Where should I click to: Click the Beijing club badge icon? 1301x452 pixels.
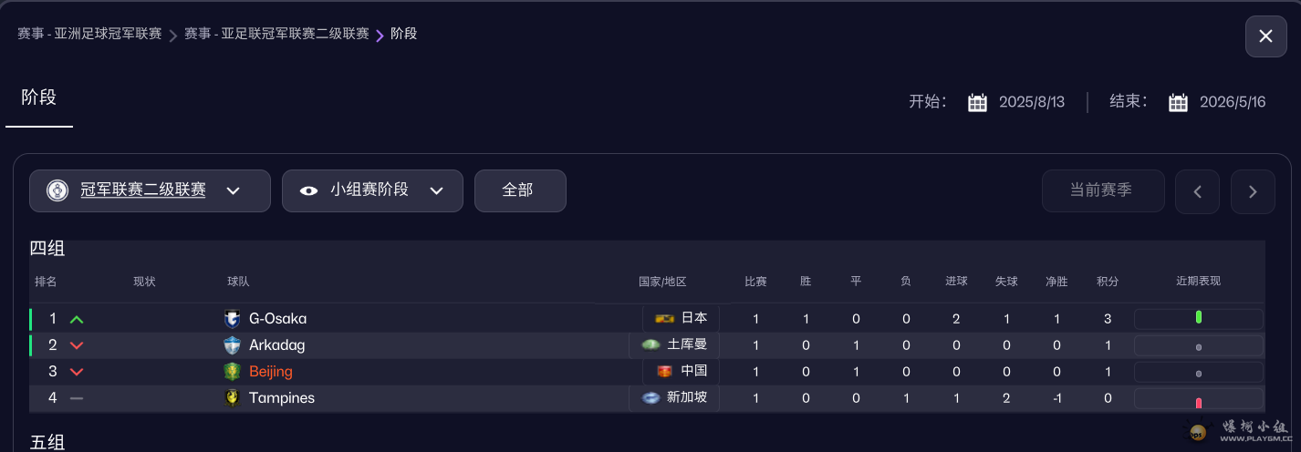(233, 372)
